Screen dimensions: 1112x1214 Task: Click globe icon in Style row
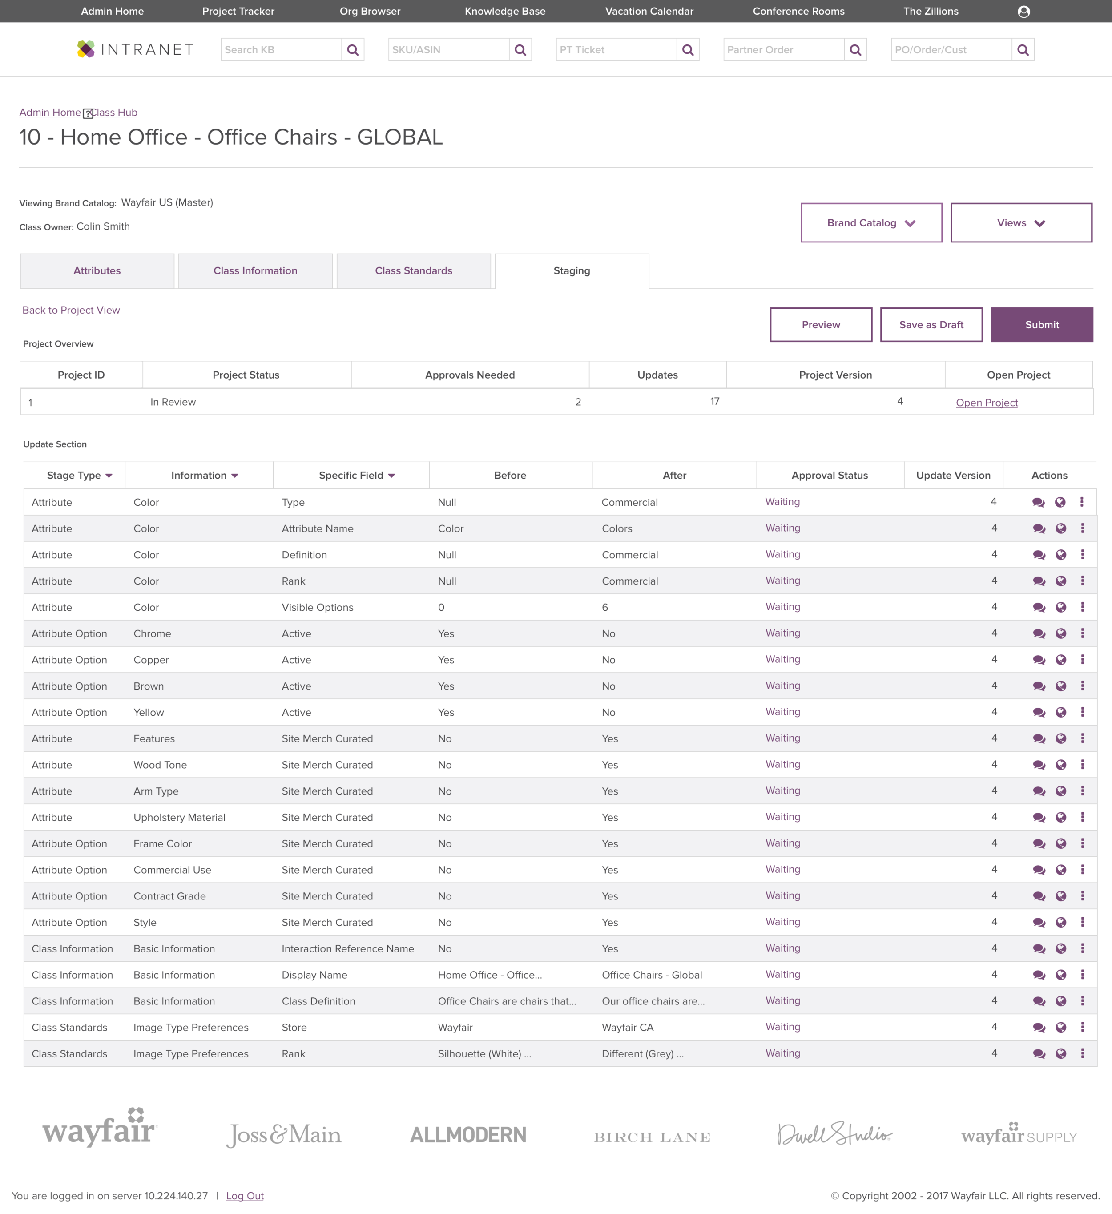click(x=1061, y=923)
